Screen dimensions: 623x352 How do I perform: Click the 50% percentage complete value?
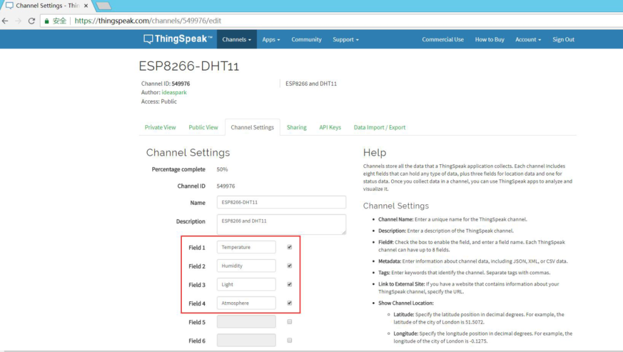pyautogui.click(x=222, y=169)
